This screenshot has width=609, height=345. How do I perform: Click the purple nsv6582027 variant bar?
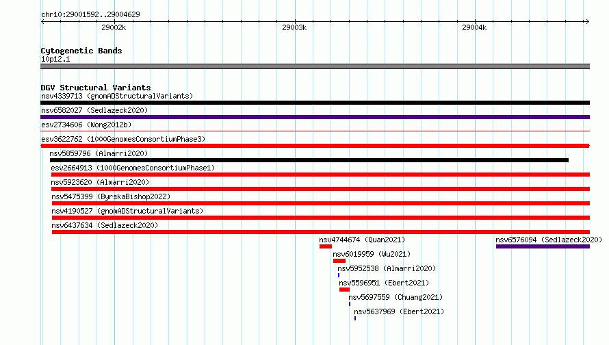click(315, 117)
